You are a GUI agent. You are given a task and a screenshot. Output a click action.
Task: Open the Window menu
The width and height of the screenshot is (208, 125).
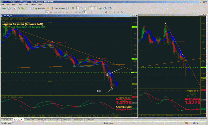33,5
